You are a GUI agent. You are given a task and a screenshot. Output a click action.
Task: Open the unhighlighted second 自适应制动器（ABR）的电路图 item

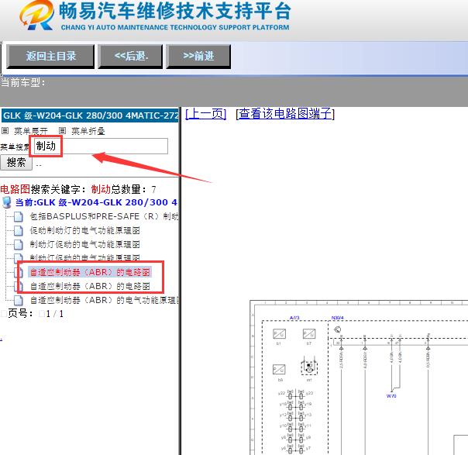point(90,286)
